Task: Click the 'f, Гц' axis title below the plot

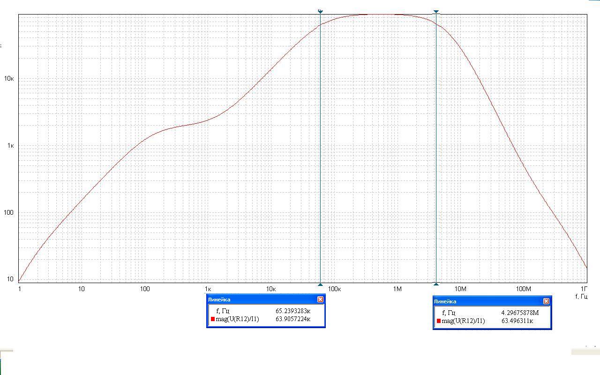Action: coord(581,296)
